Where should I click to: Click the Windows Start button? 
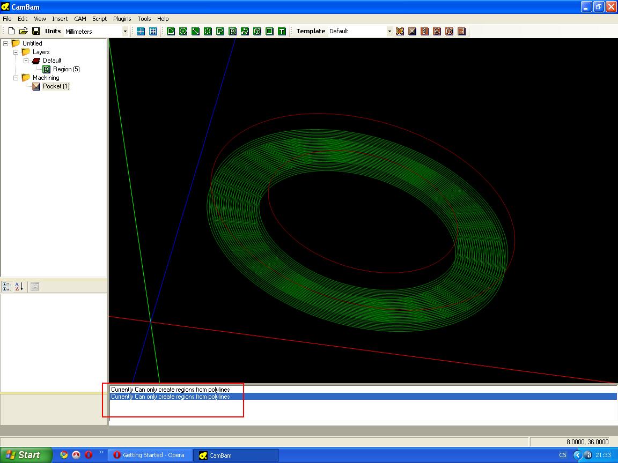click(26, 455)
